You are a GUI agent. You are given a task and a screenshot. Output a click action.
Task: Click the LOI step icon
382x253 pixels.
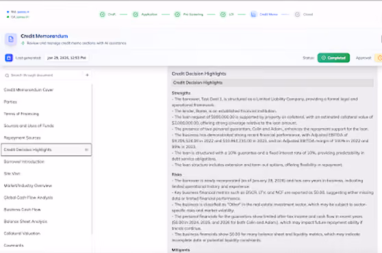(223, 14)
